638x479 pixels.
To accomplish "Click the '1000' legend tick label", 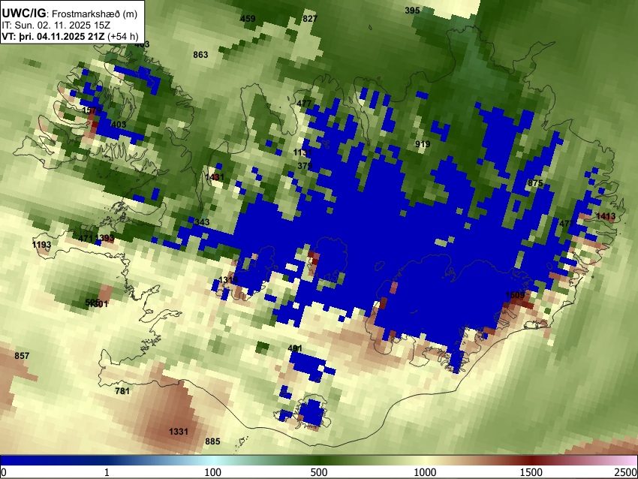I will 425,472.
